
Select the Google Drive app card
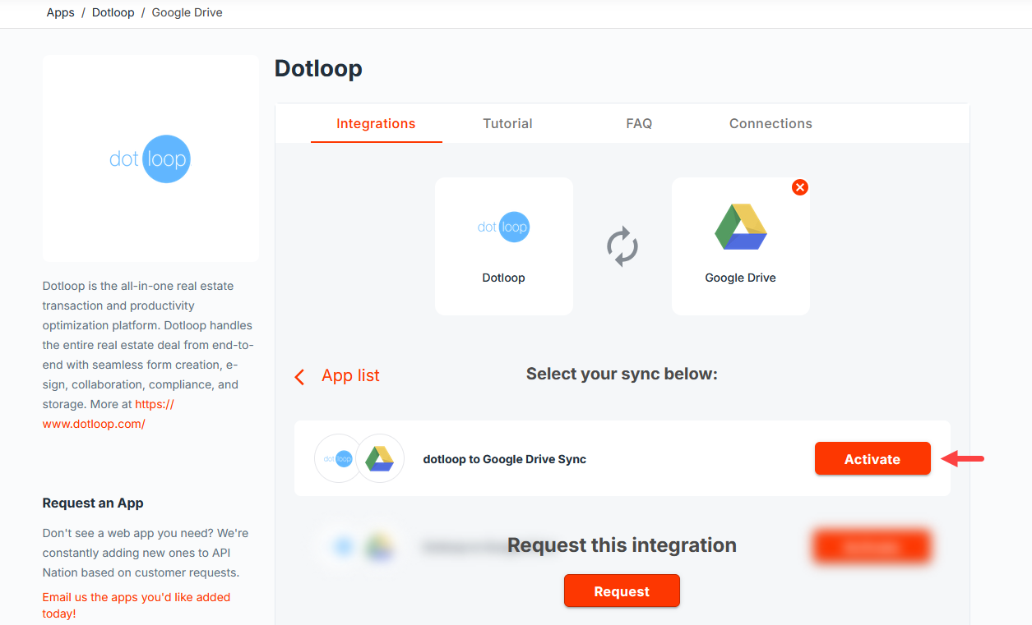pyautogui.click(x=741, y=246)
